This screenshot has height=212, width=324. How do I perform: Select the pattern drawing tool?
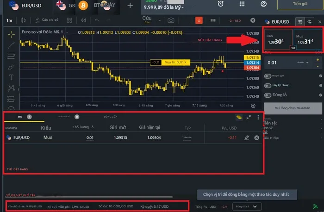click(x=11, y=88)
